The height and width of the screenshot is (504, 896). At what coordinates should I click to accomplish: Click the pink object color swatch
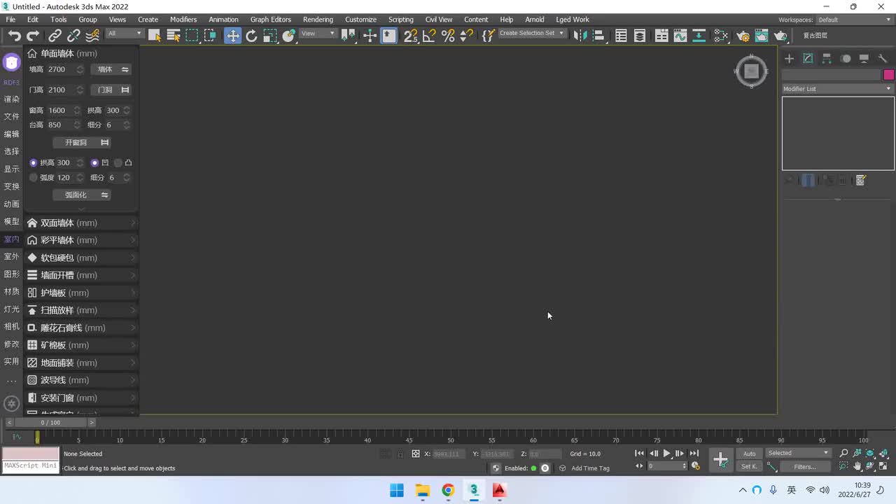(x=888, y=75)
